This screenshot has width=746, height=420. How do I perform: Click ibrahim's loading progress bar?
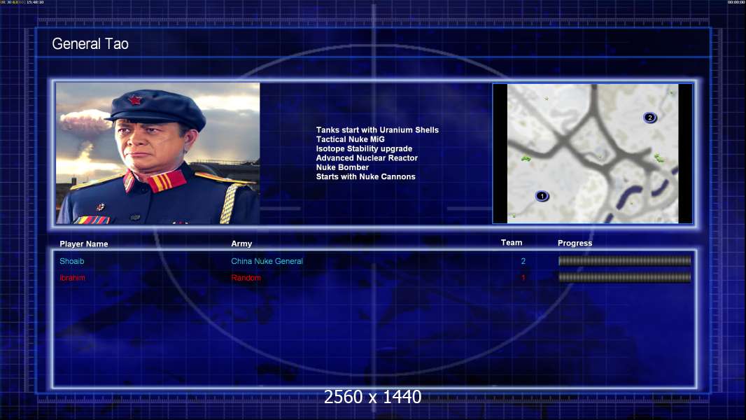(624, 277)
